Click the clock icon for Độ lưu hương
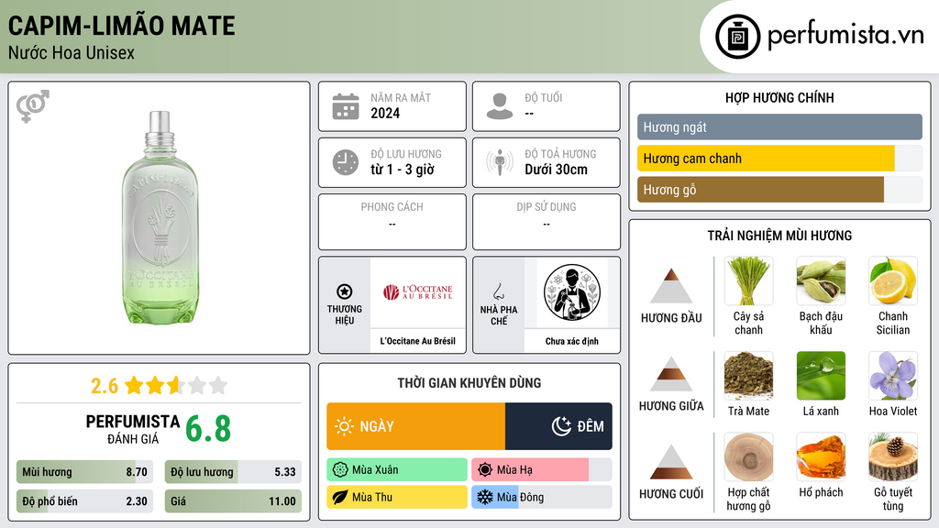Viewport: 939px width, 528px height. pyautogui.click(x=346, y=162)
